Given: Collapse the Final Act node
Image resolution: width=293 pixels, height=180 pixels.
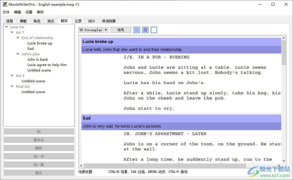Looking at the screenshot, I should point(12,86).
